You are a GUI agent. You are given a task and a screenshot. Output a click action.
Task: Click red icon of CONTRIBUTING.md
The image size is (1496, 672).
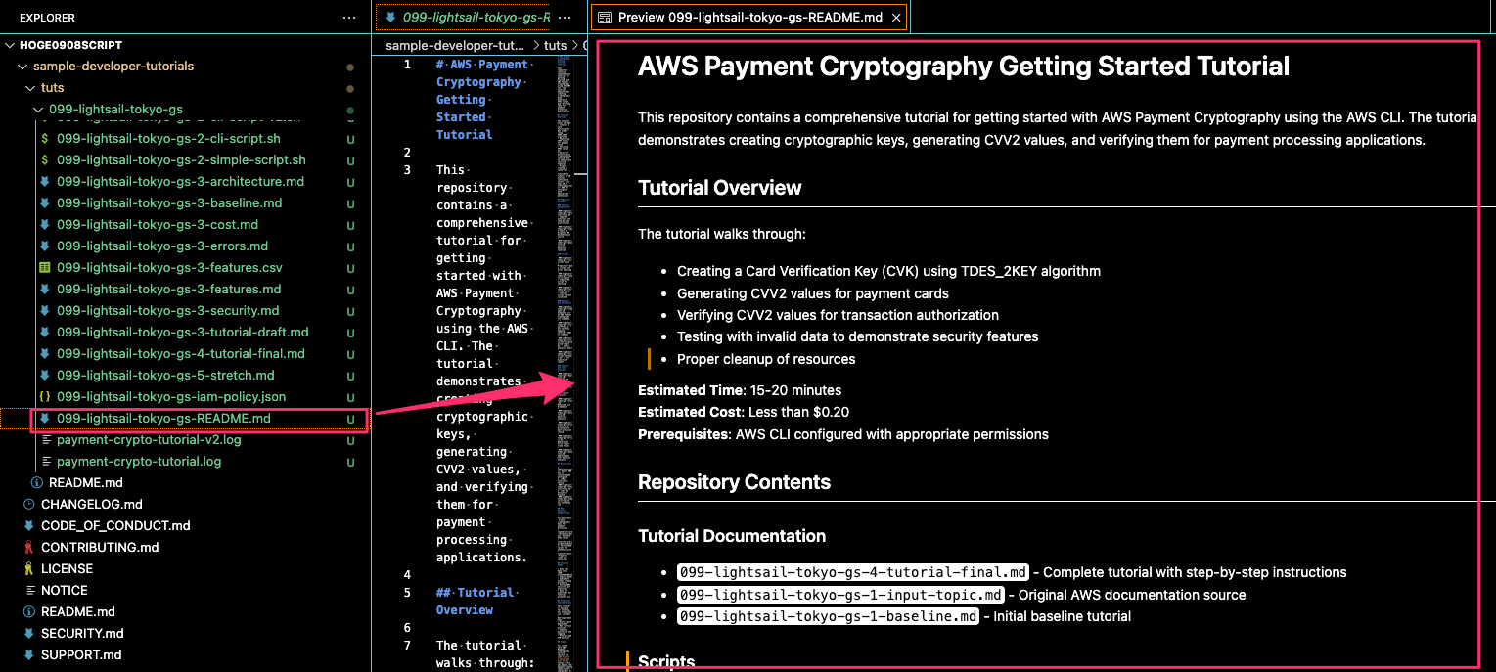[29, 548]
